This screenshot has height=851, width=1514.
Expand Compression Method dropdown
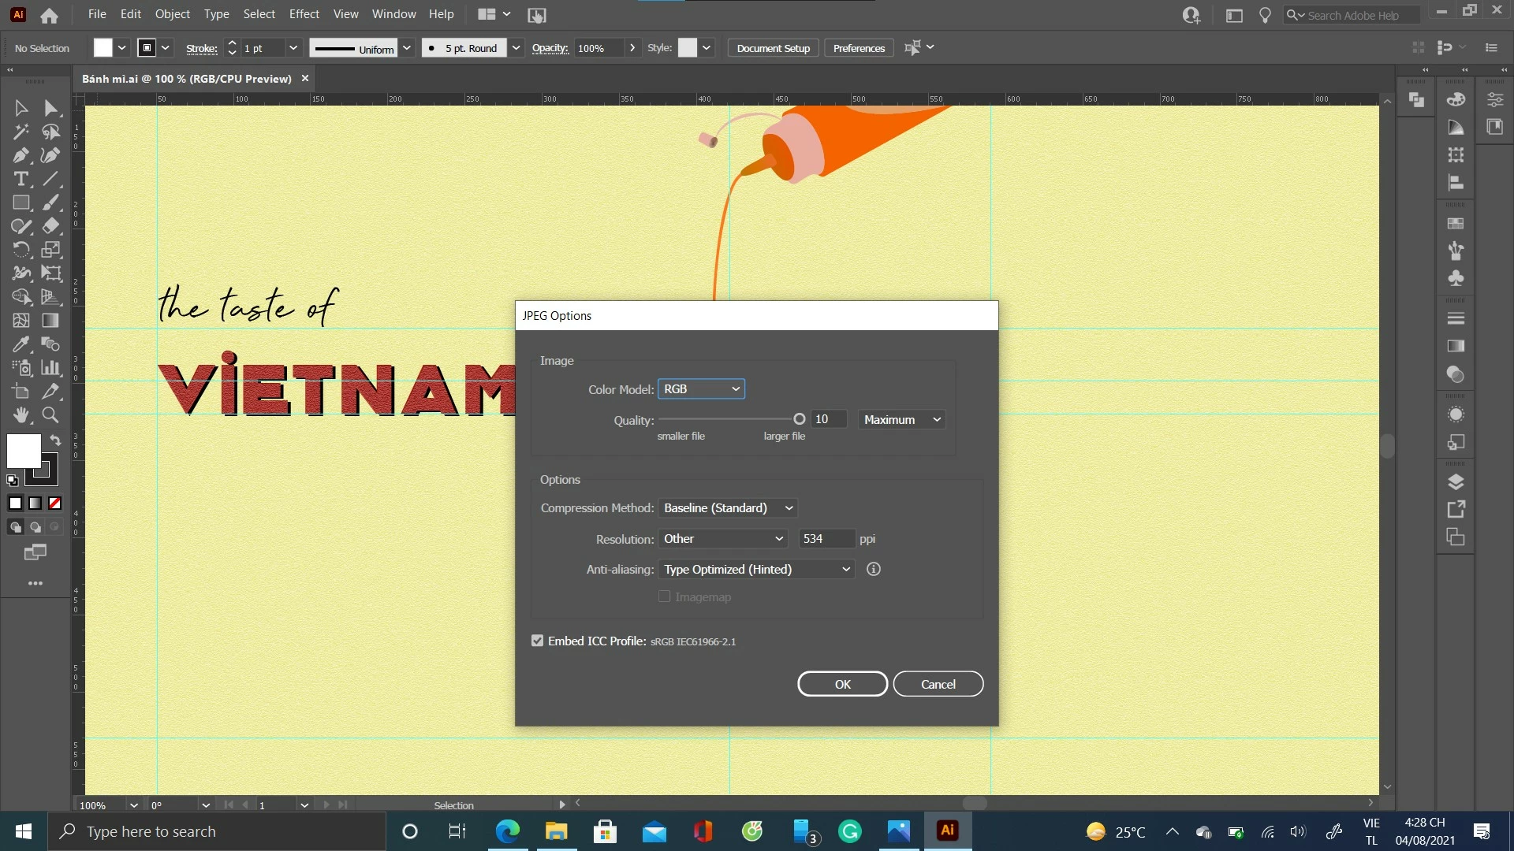tap(727, 507)
